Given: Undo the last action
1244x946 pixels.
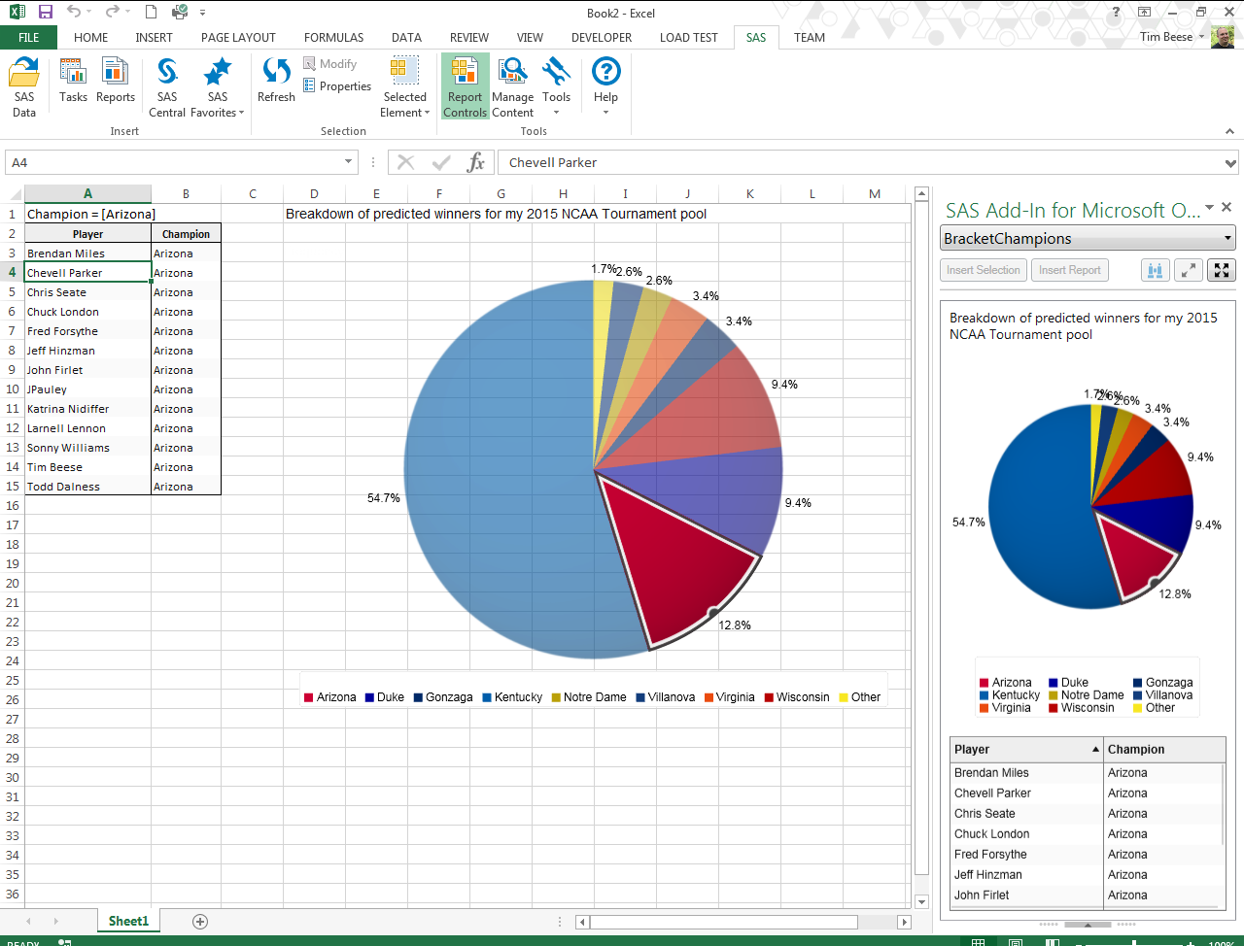Looking at the screenshot, I should pos(74,13).
